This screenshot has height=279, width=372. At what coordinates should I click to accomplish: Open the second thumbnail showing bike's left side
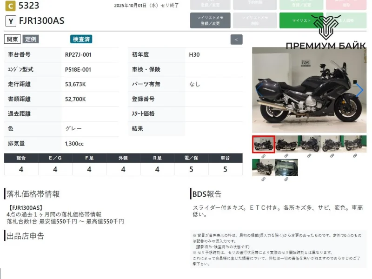pos(286,144)
